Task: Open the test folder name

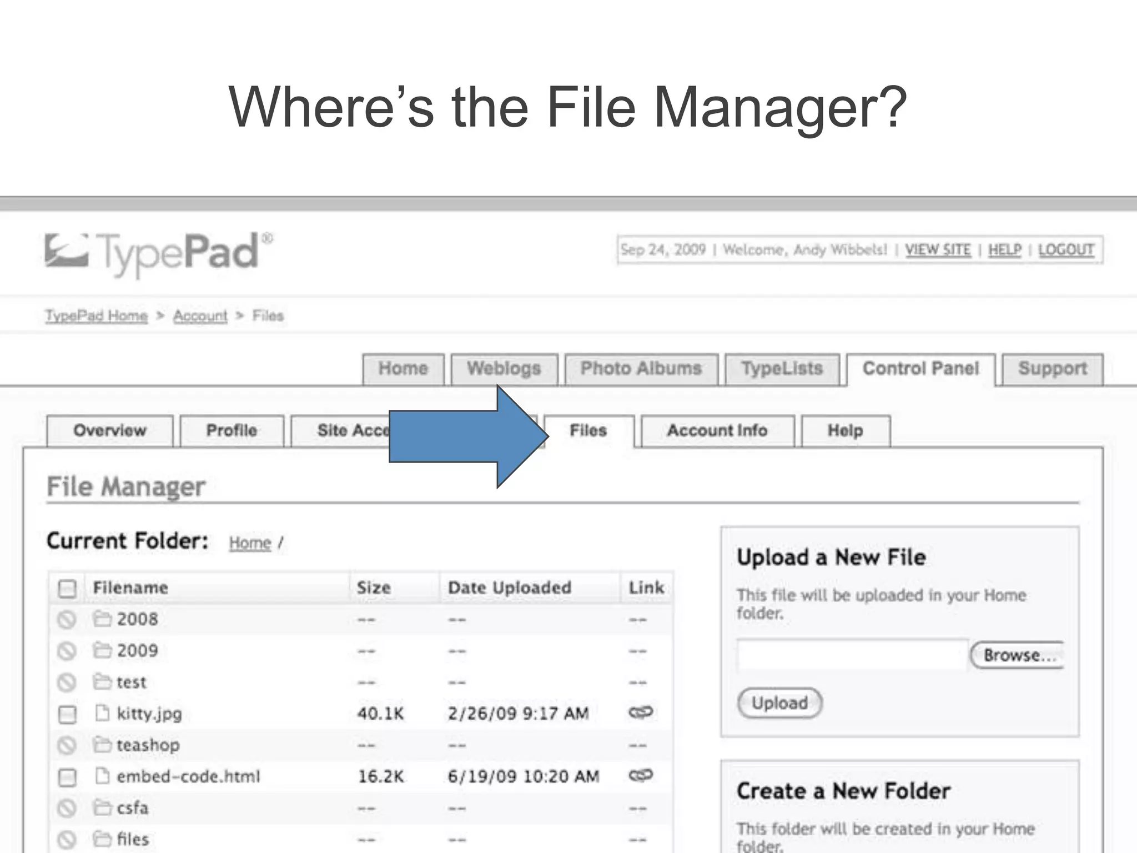Action: (x=132, y=682)
